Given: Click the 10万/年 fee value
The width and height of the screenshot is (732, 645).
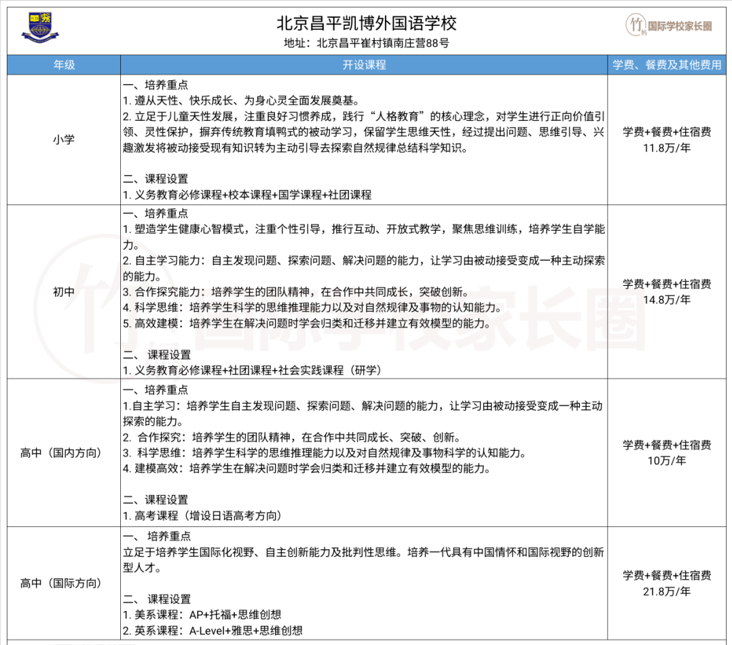Looking at the screenshot, I should pyautogui.click(x=667, y=460).
